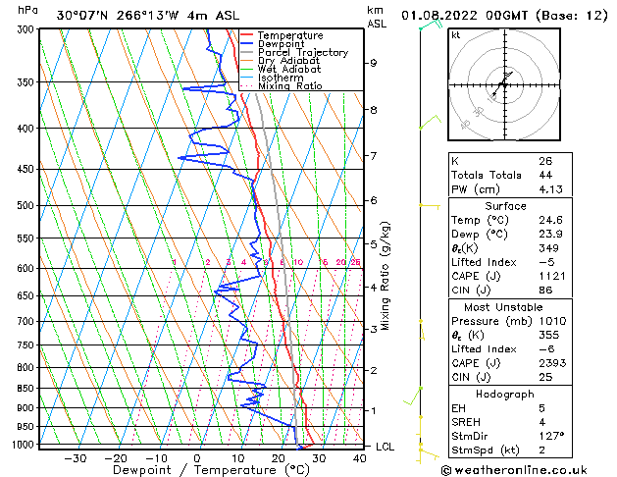The width and height of the screenshot is (617, 477).
Task: Click the -20 temperature axis tick label
Action: tap(116, 458)
